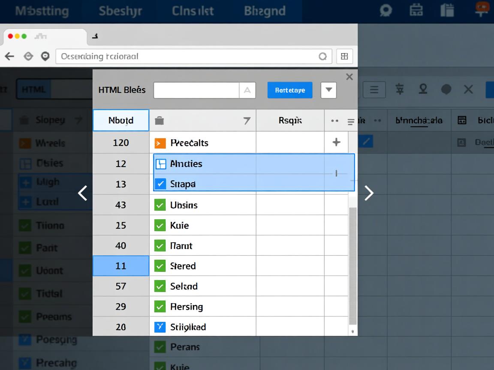Viewport: 494px width, 370px height.
Task: Uncheck the Kuie checkbox
Action: pyautogui.click(x=160, y=225)
